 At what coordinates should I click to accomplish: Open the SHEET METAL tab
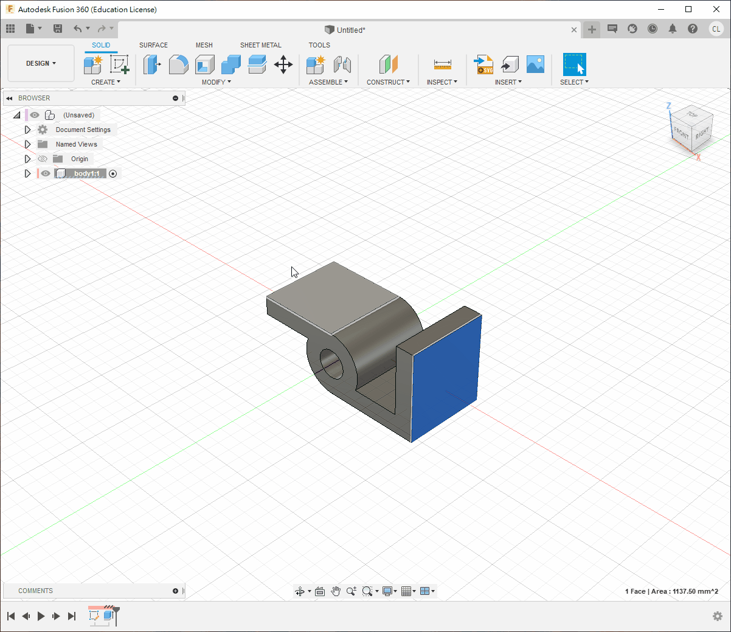tap(260, 45)
